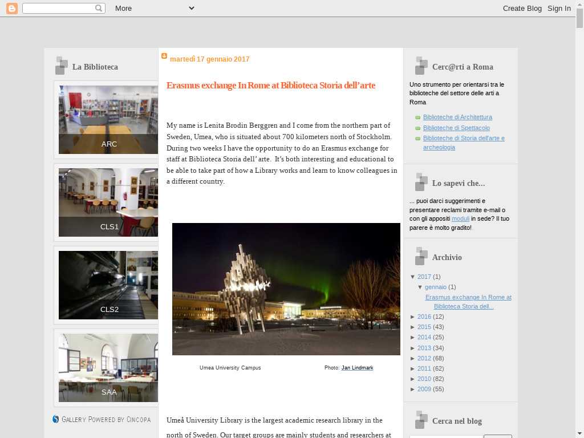Screen dimensions: 584x438
Task: Collapse the gennaio month in archive
Action: click(420, 287)
